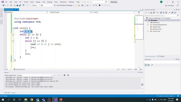Viewport: 181px width, 102px height.
Task: Click the Alphabetical sort icon in Properties
Action: tap(149, 65)
